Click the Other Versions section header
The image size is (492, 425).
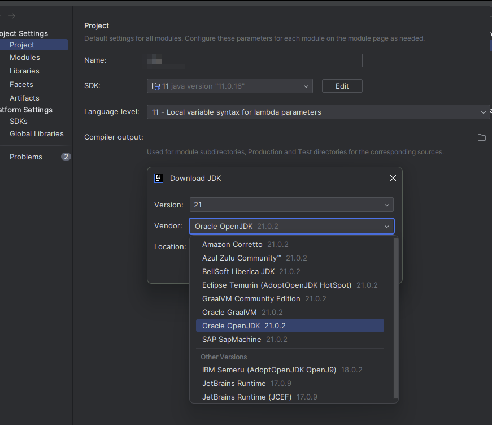pyautogui.click(x=224, y=357)
